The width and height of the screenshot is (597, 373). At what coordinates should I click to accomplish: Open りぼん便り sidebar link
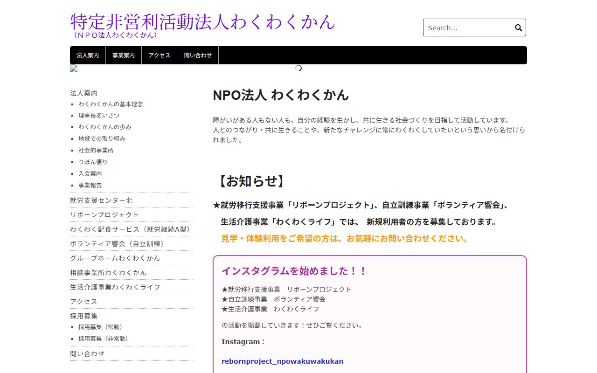(93, 162)
